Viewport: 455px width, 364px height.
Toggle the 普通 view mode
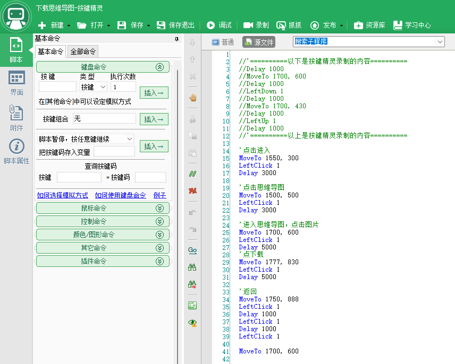[223, 42]
